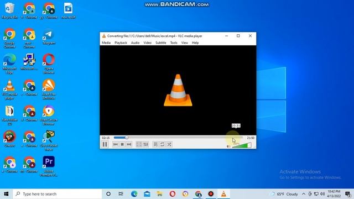Open the Audio menu
Screen dimensions: 354x199
click(x=135, y=43)
